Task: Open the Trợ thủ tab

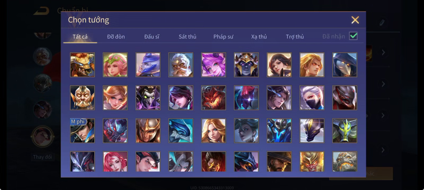Action: point(295,37)
